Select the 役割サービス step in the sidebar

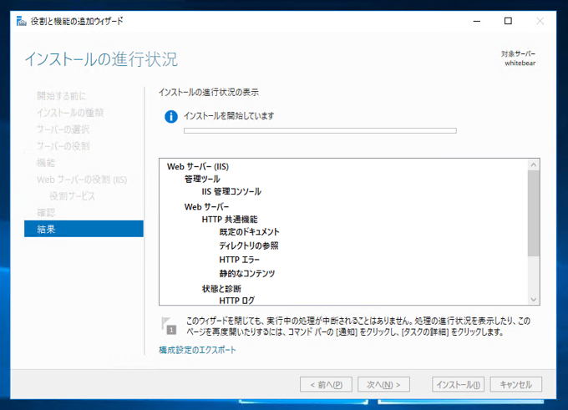(72, 196)
